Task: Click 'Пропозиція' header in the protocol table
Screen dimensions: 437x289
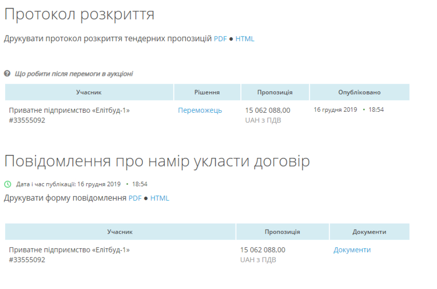Action: pyautogui.click(x=275, y=92)
